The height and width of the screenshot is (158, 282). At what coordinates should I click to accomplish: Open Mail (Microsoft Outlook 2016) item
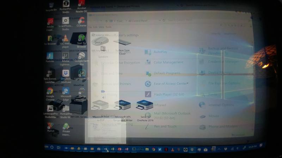(x=168, y=116)
